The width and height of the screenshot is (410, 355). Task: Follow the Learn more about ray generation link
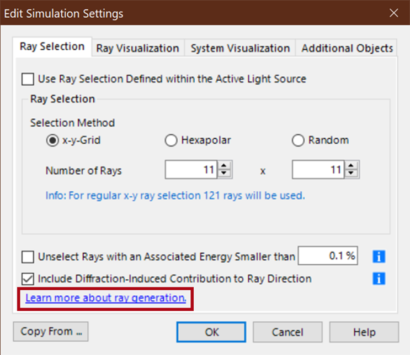106,298
